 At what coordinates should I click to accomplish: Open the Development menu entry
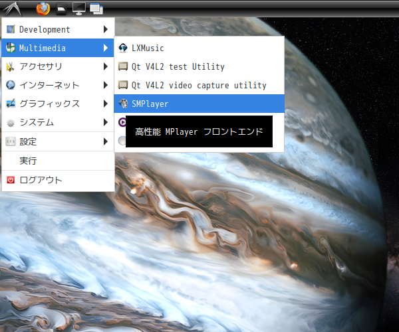point(58,29)
